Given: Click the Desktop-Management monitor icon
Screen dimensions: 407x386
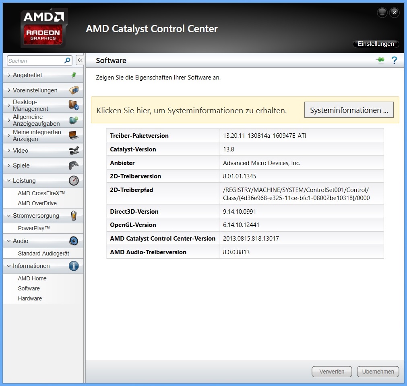Looking at the screenshot, I should tap(74, 105).
